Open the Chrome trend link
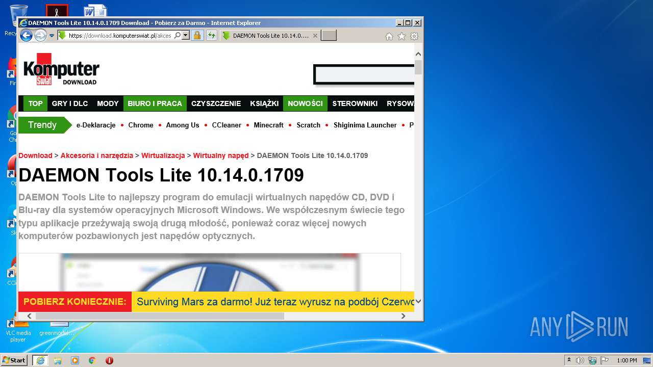653x367 pixels. [141, 125]
